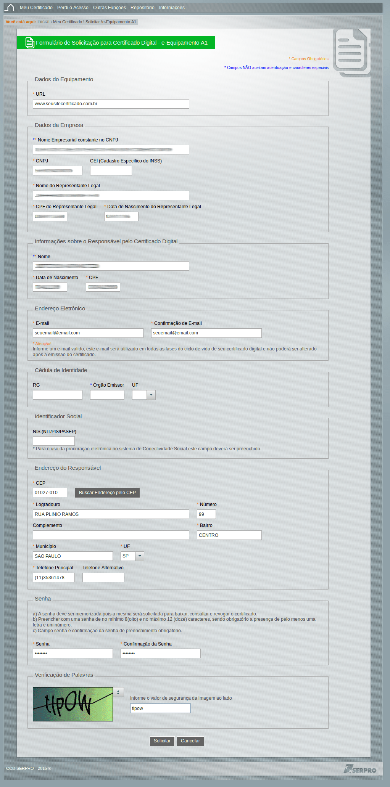Open Meu Certificado menu
The image size is (390, 787).
click(x=36, y=8)
